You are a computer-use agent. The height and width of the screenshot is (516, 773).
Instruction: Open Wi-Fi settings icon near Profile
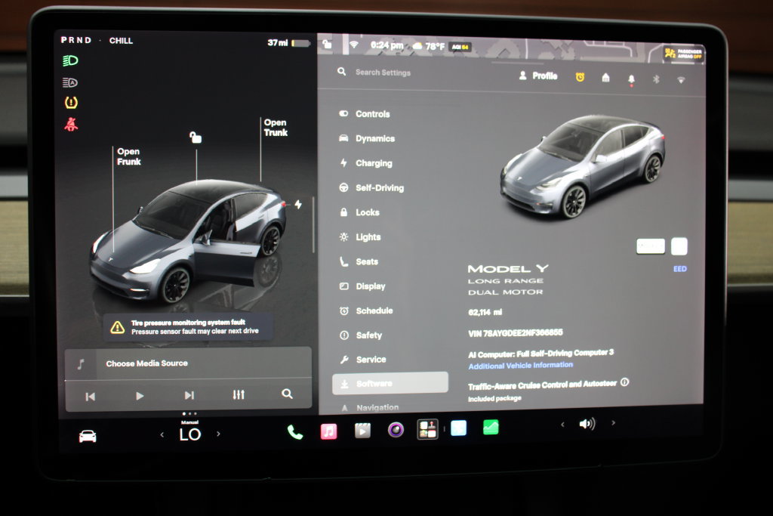coord(681,79)
